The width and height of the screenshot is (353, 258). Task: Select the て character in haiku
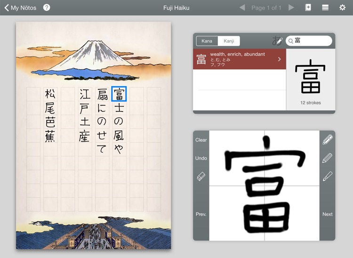pyautogui.click(x=102, y=149)
